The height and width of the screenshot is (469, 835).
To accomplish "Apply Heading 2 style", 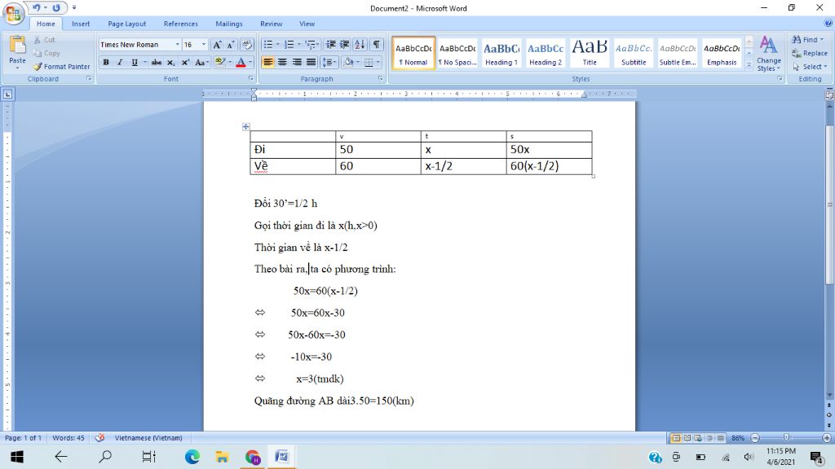I will tap(546, 53).
